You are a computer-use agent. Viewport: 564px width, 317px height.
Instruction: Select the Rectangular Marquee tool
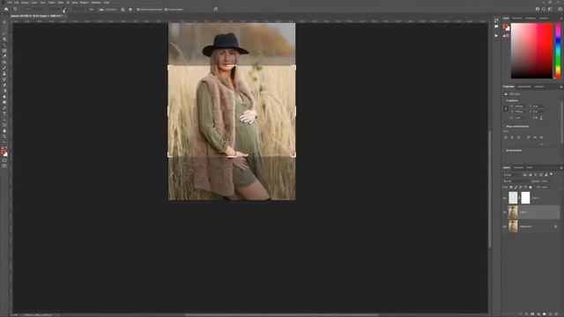(x=4, y=28)
